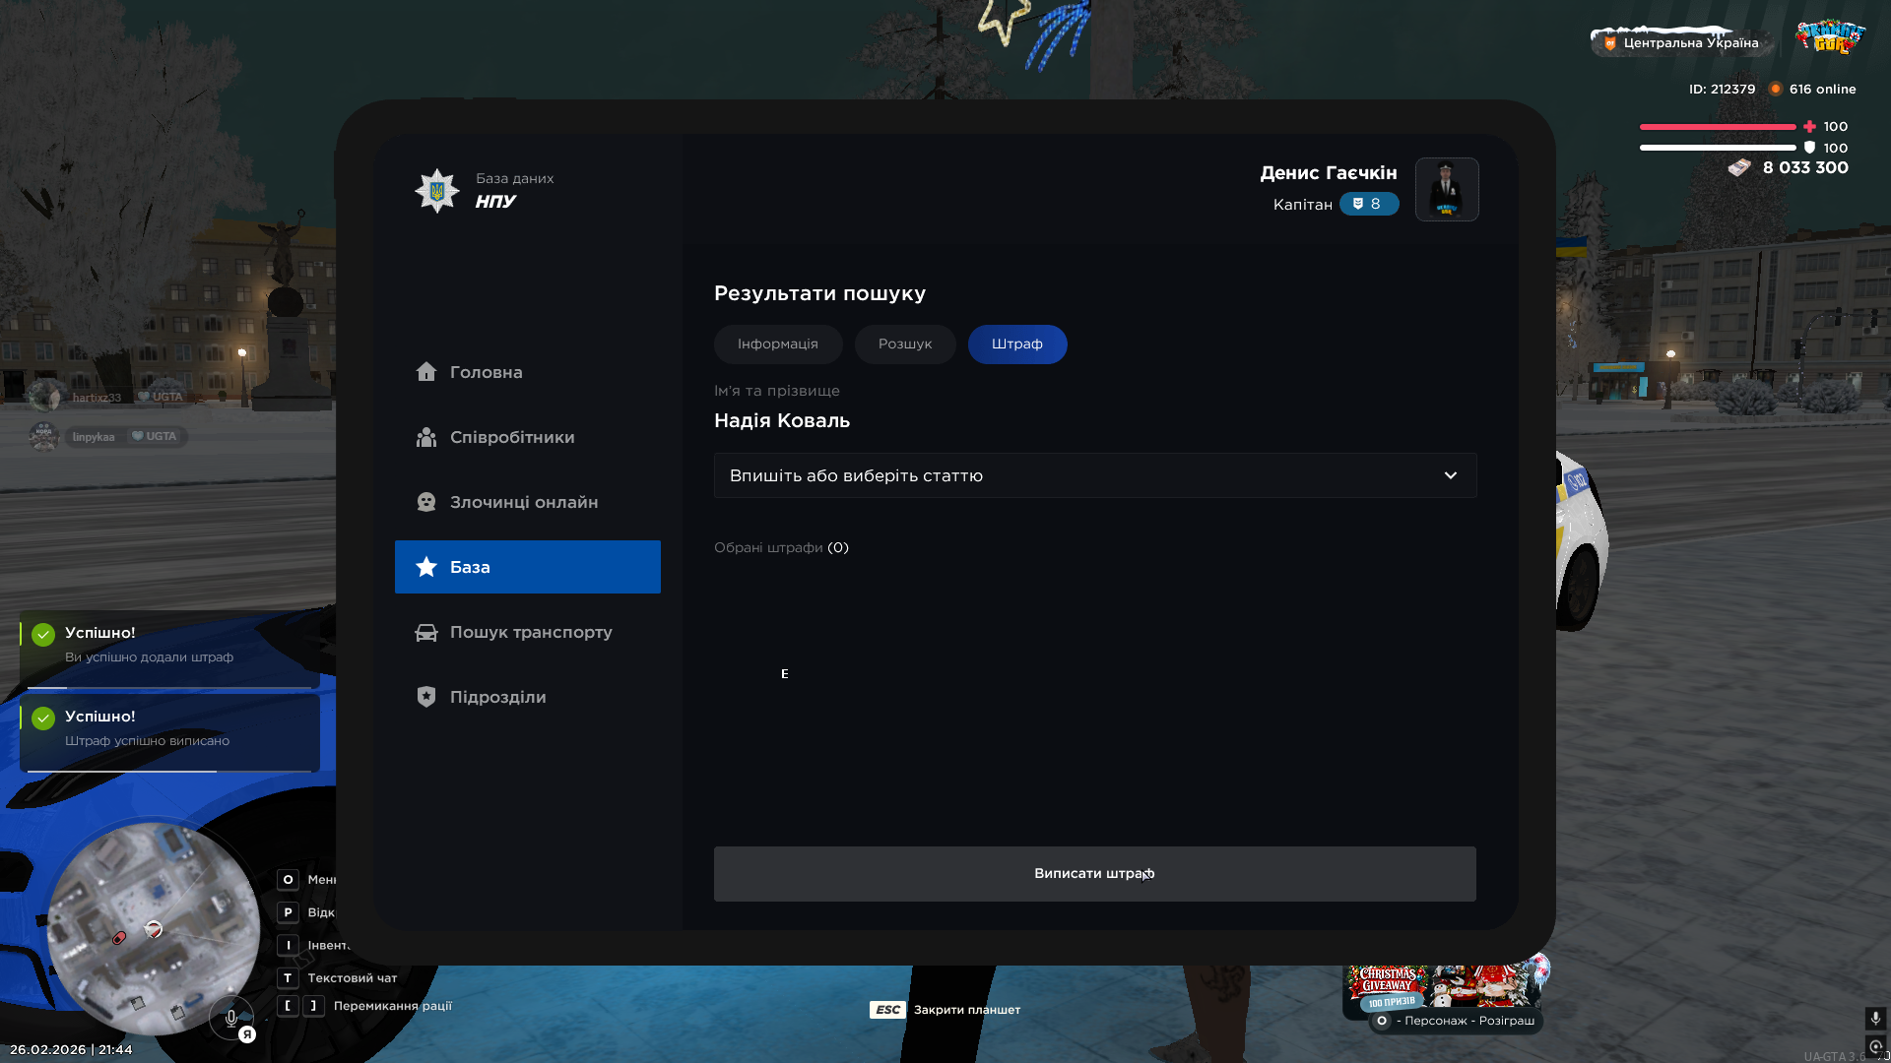This screenshot has width=1891, height=1063.
Task: Expand the article dropdown chevron
Action: 1450,475
